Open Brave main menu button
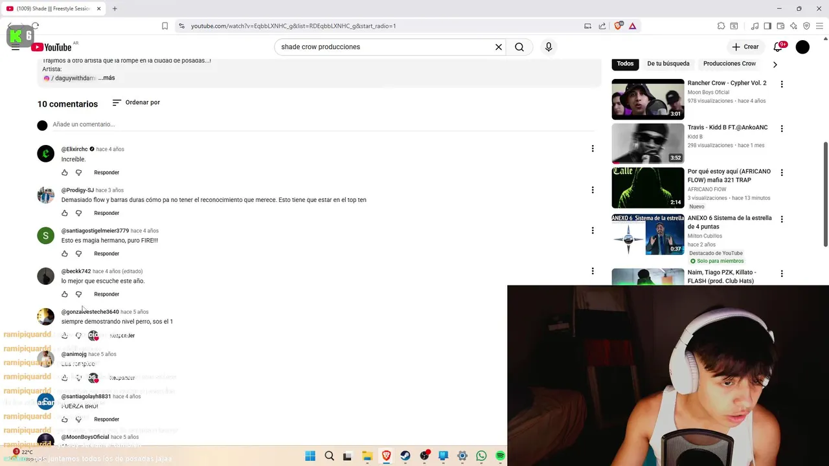 (819, 26)
